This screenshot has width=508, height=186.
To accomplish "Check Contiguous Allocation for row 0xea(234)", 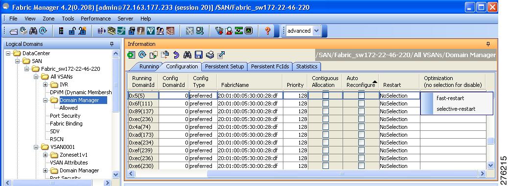I will tap(325, 143).
